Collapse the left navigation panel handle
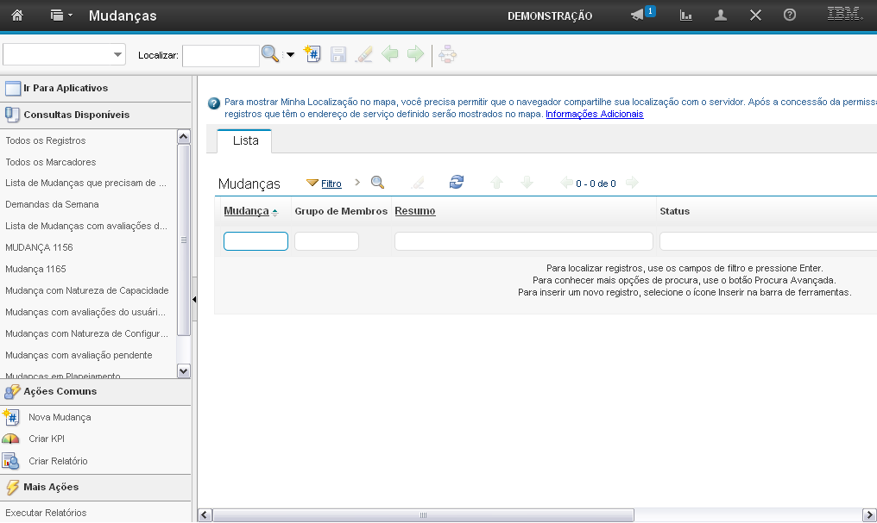877x523 pixels. pos(194,299)
